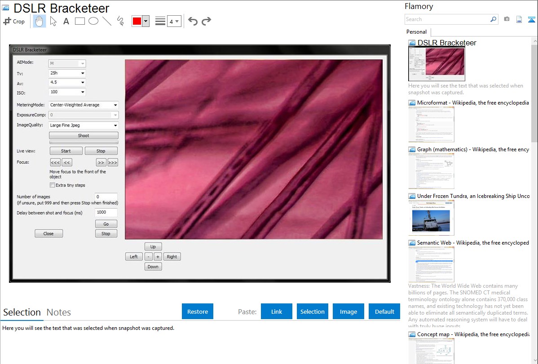This screenshot has height=364, width=538.
Task: Select the freehand scribble tool
Action: [x=120, y=21]
